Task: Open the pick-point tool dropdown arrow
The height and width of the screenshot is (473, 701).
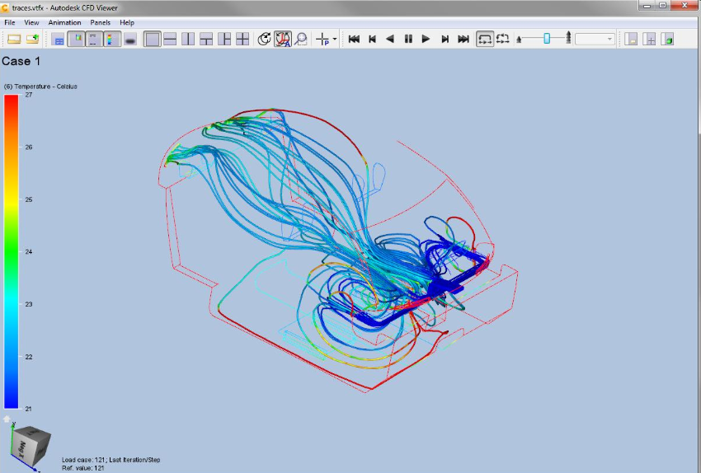Action: coord(335,40)
